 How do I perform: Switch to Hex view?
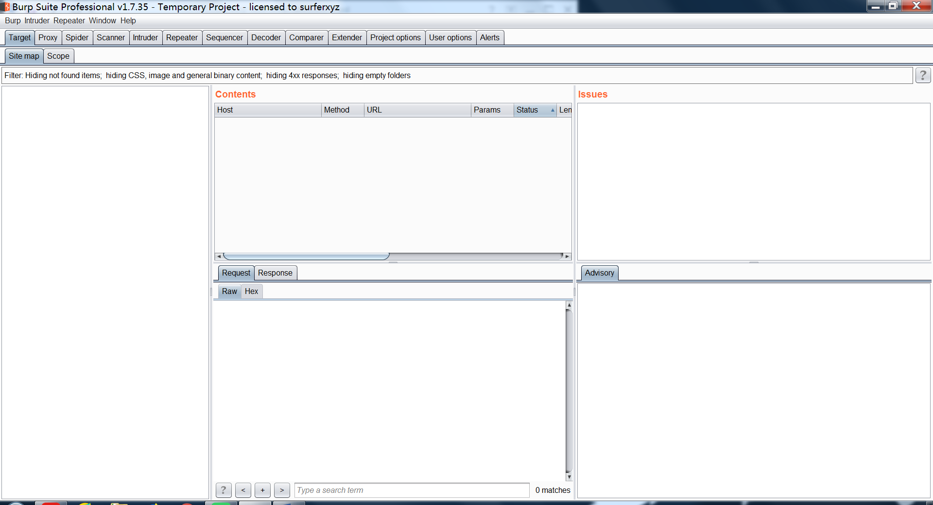(x=251, y=291)
